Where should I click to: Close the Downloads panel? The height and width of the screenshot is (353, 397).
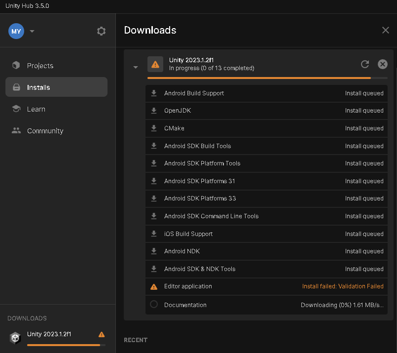click(385, 30)
